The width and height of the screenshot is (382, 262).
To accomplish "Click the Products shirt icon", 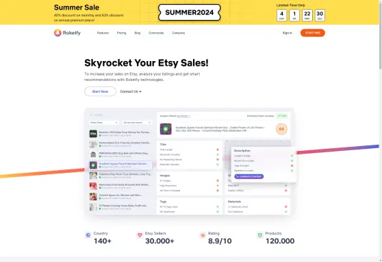I will tap(260, 235).
